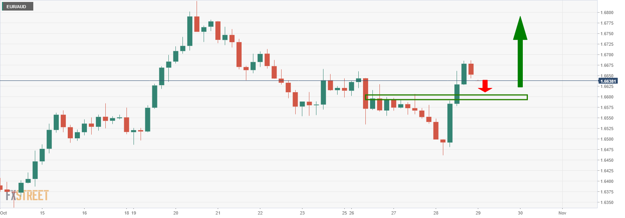
Task: Click the 1.66381 current price tag
Action: [x=608, y=81]
